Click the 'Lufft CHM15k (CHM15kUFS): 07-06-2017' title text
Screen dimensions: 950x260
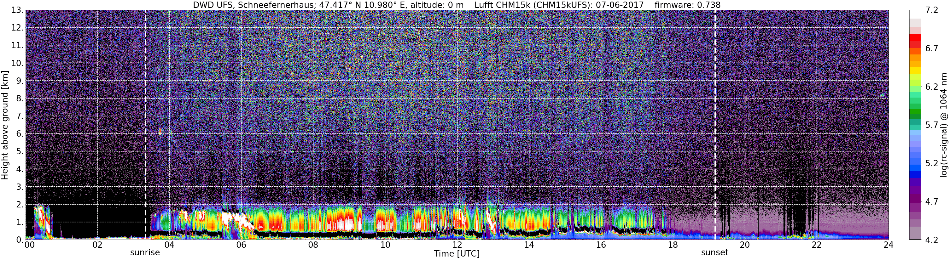[559, 5]
